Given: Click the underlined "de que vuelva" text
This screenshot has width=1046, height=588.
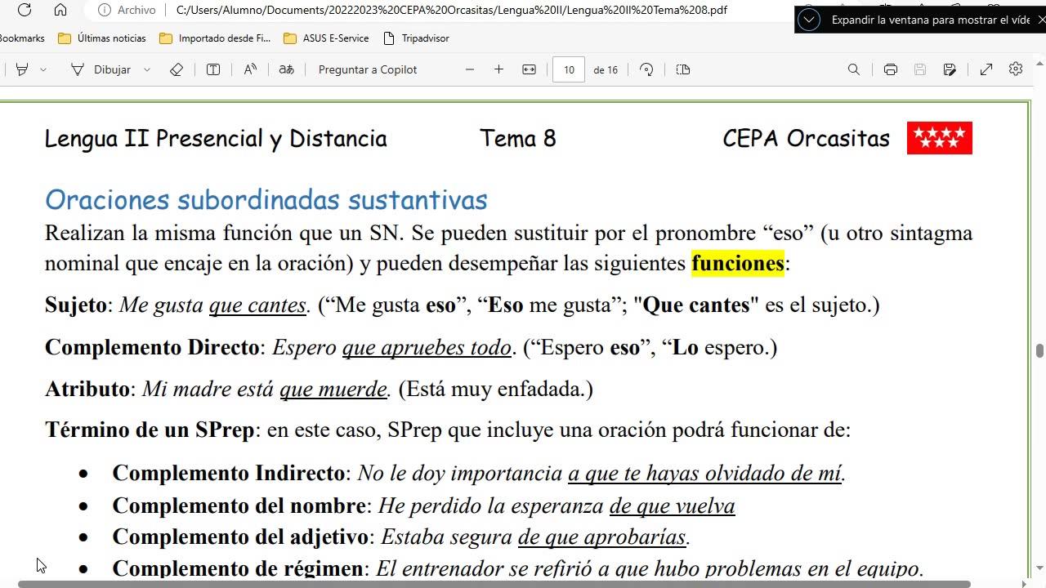Looking at the screenshot, I should point(673,506).
